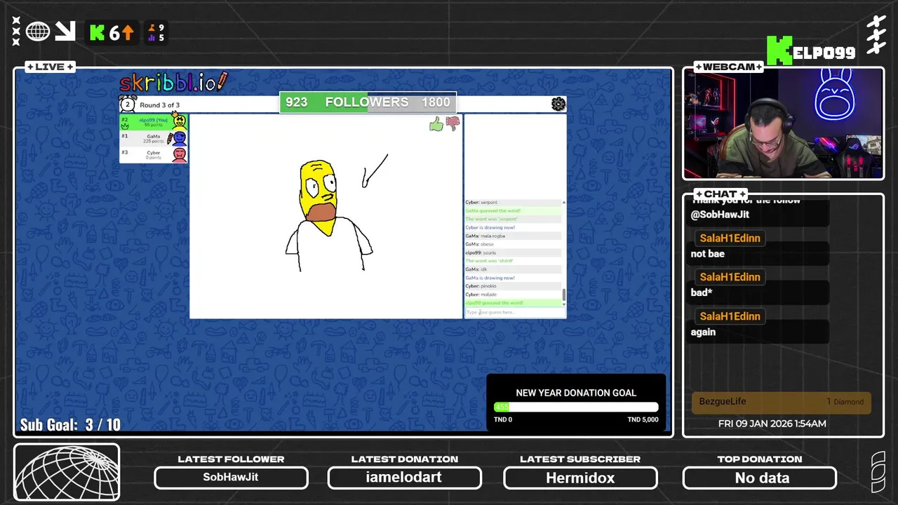Click inside the 'Type your guess here' field

tap(514, 312)
